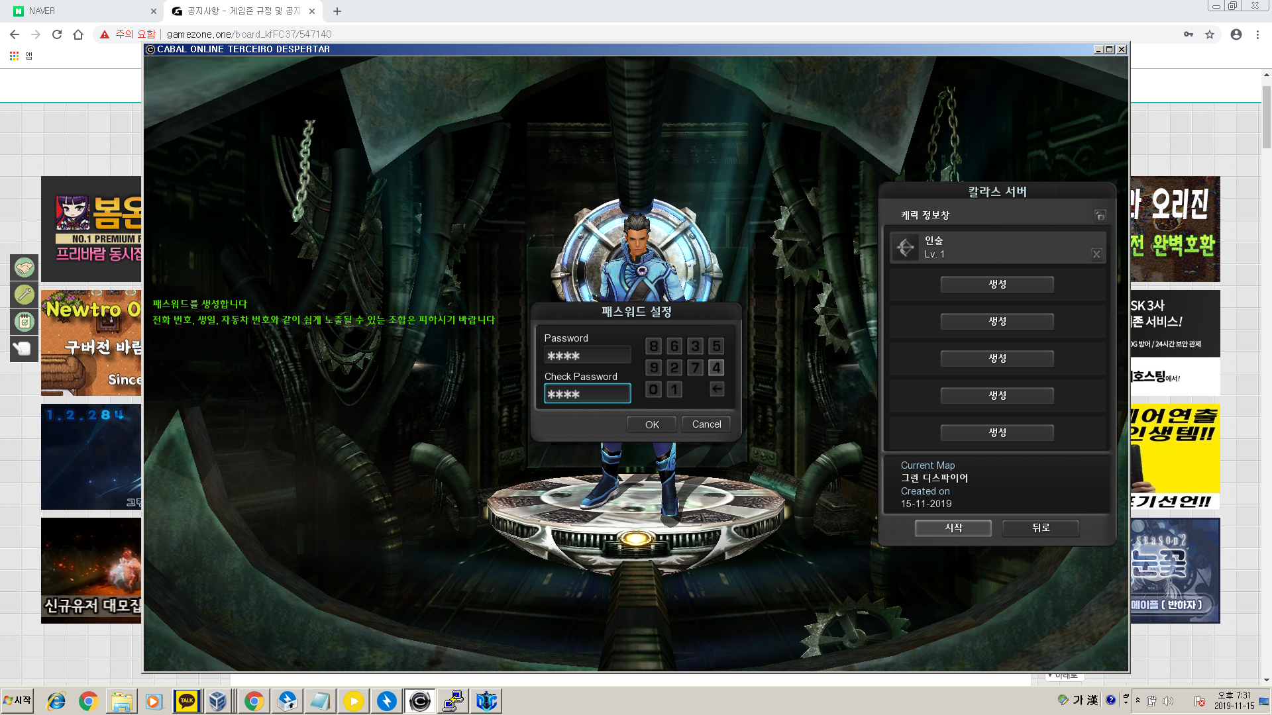The image size is (1272, 715).
Task: Click Cancel in password dialog
Action: coord(706,424)
